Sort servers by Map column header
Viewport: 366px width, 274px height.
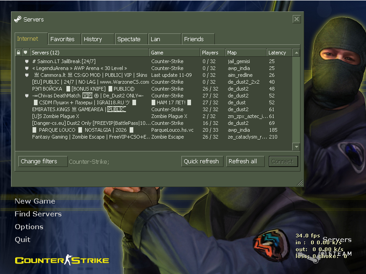(x=245, y=53)
